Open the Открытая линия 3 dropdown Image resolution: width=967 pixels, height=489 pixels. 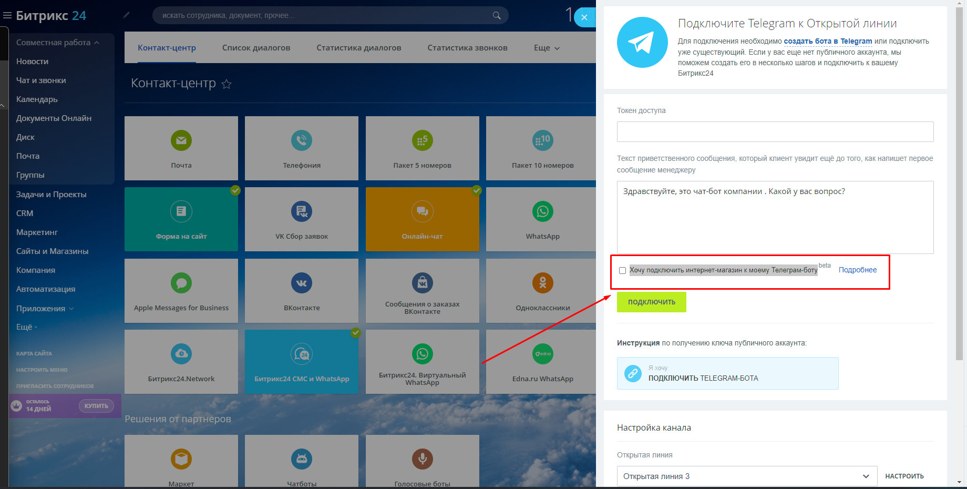tap(747, 476)
